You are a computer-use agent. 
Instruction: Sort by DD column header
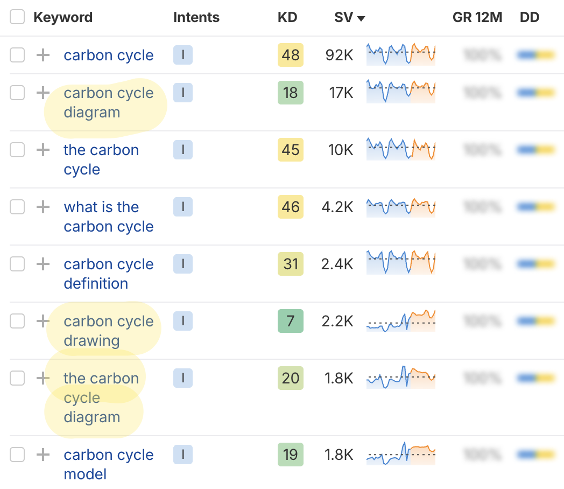click(x=530, y=17)
